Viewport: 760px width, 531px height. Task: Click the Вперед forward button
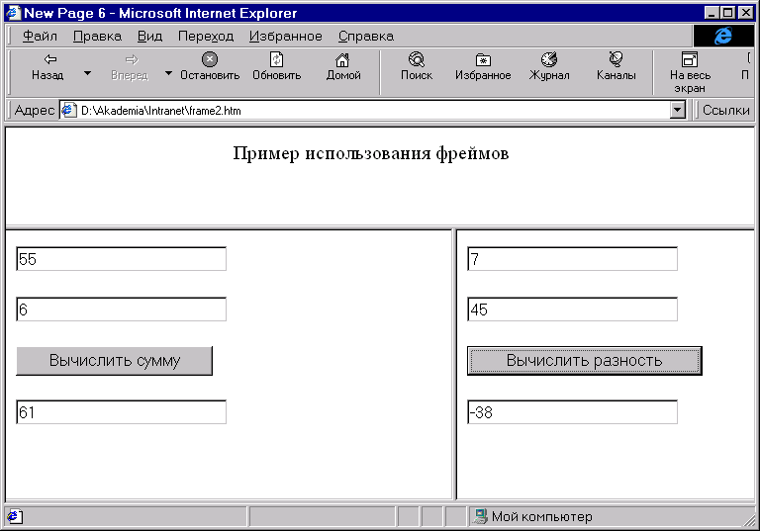point(130,67)
